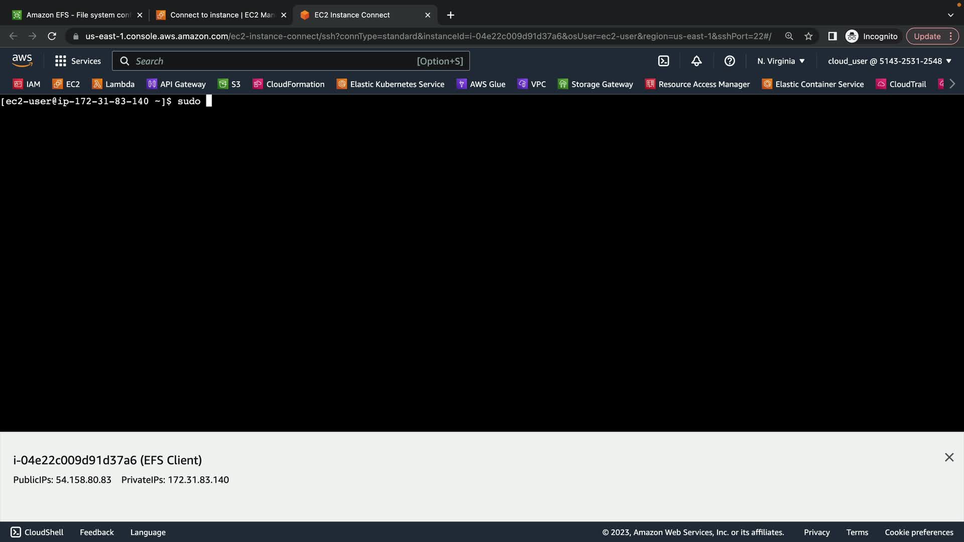Open the Services grid menu
Viewport: 964px width, 542px height.
78,61
